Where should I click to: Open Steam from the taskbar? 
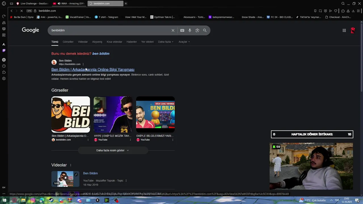click(51, 200)
